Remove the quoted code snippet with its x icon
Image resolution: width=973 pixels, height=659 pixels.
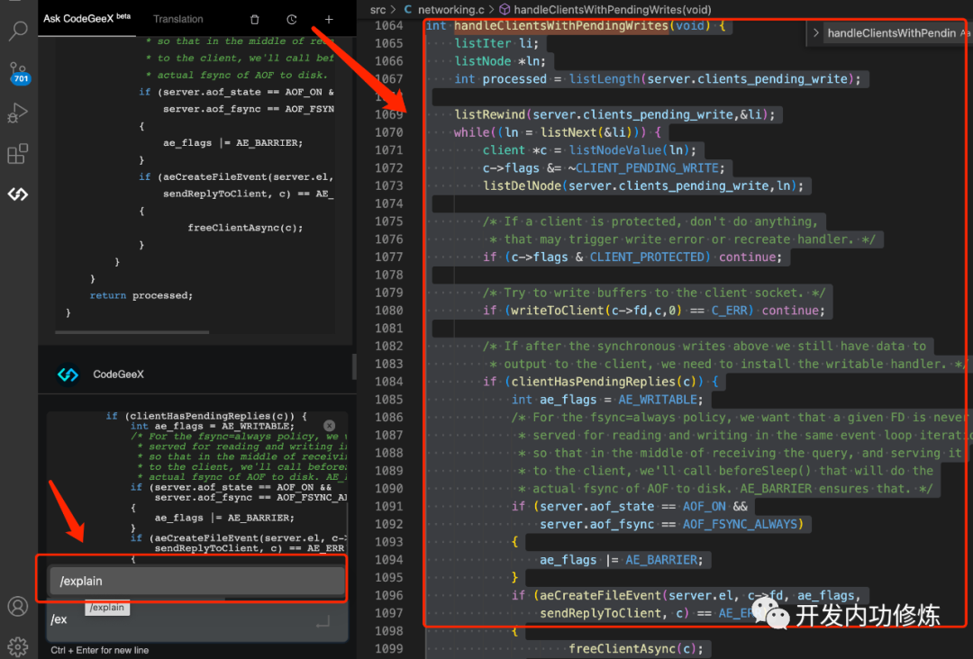click(330, 425)
